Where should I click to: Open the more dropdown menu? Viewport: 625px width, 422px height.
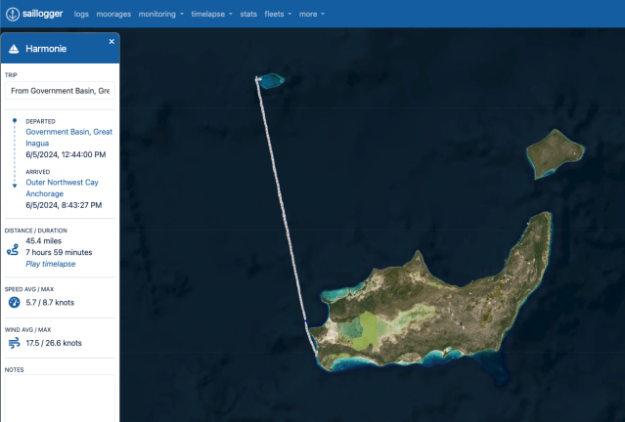tap(311, 15)
